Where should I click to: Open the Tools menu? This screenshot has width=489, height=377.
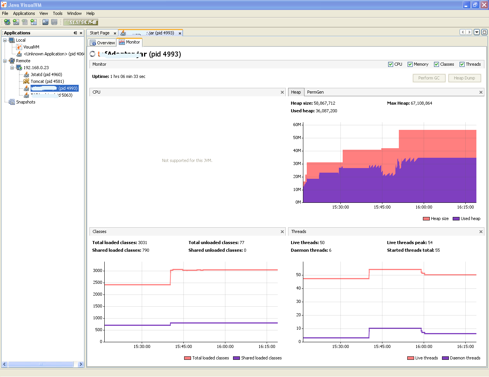click(58, 13)
